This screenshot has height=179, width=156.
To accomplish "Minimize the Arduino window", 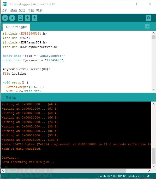I will pyautogui.click(x=126, y=4).
